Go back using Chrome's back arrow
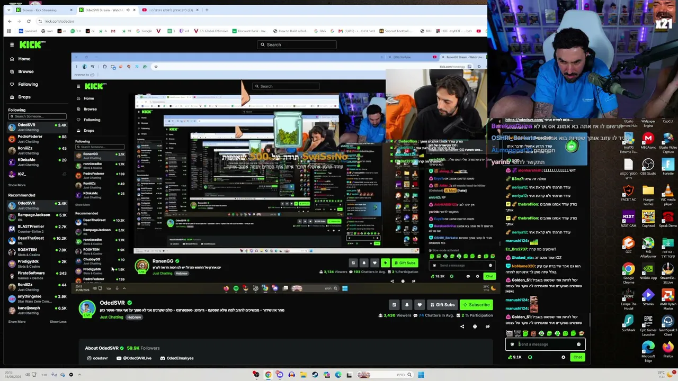 point(10,21)
